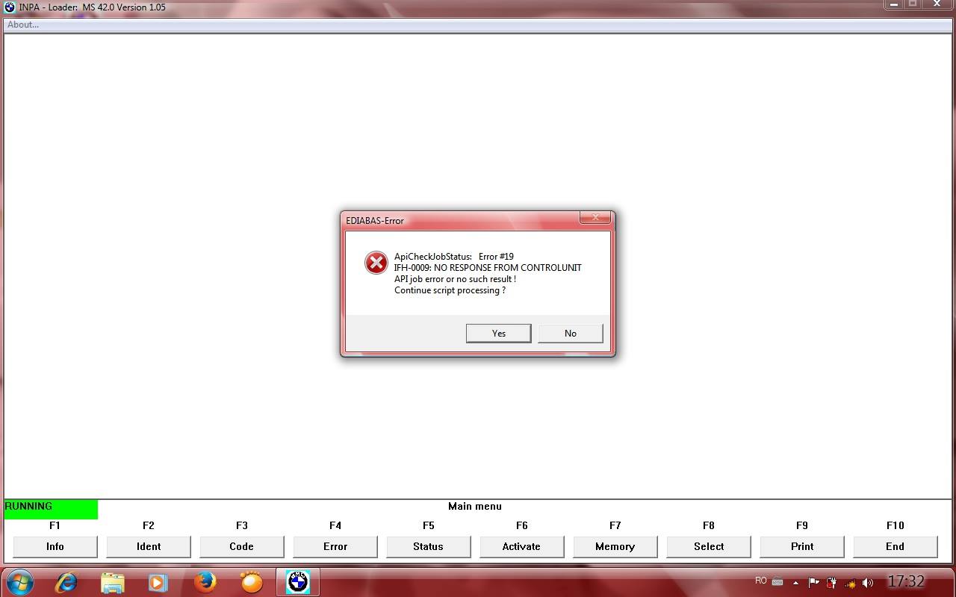Click the F6 Activate button
The width and height of the screenshot is (956, 597).
click(x=522, y=546)
